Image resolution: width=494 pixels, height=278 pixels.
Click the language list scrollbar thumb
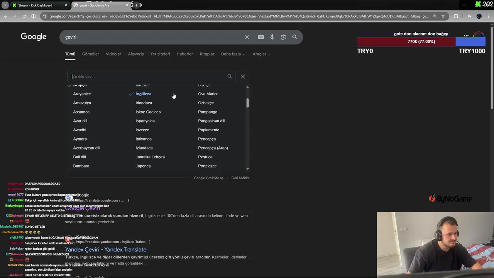[x=247, y=103]
